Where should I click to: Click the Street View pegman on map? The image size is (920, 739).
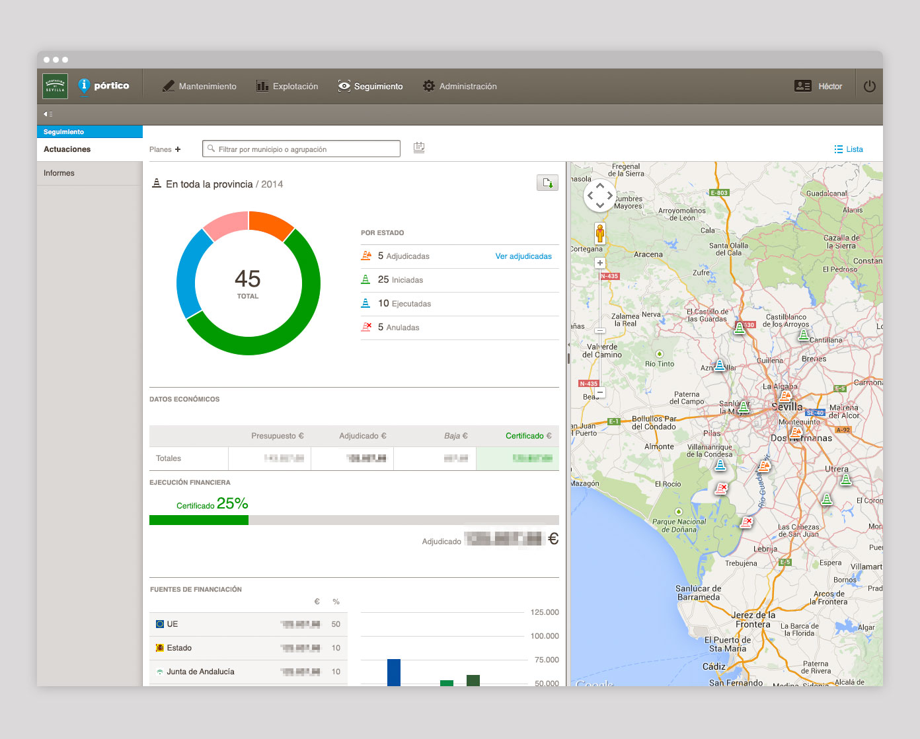point(600,233)
